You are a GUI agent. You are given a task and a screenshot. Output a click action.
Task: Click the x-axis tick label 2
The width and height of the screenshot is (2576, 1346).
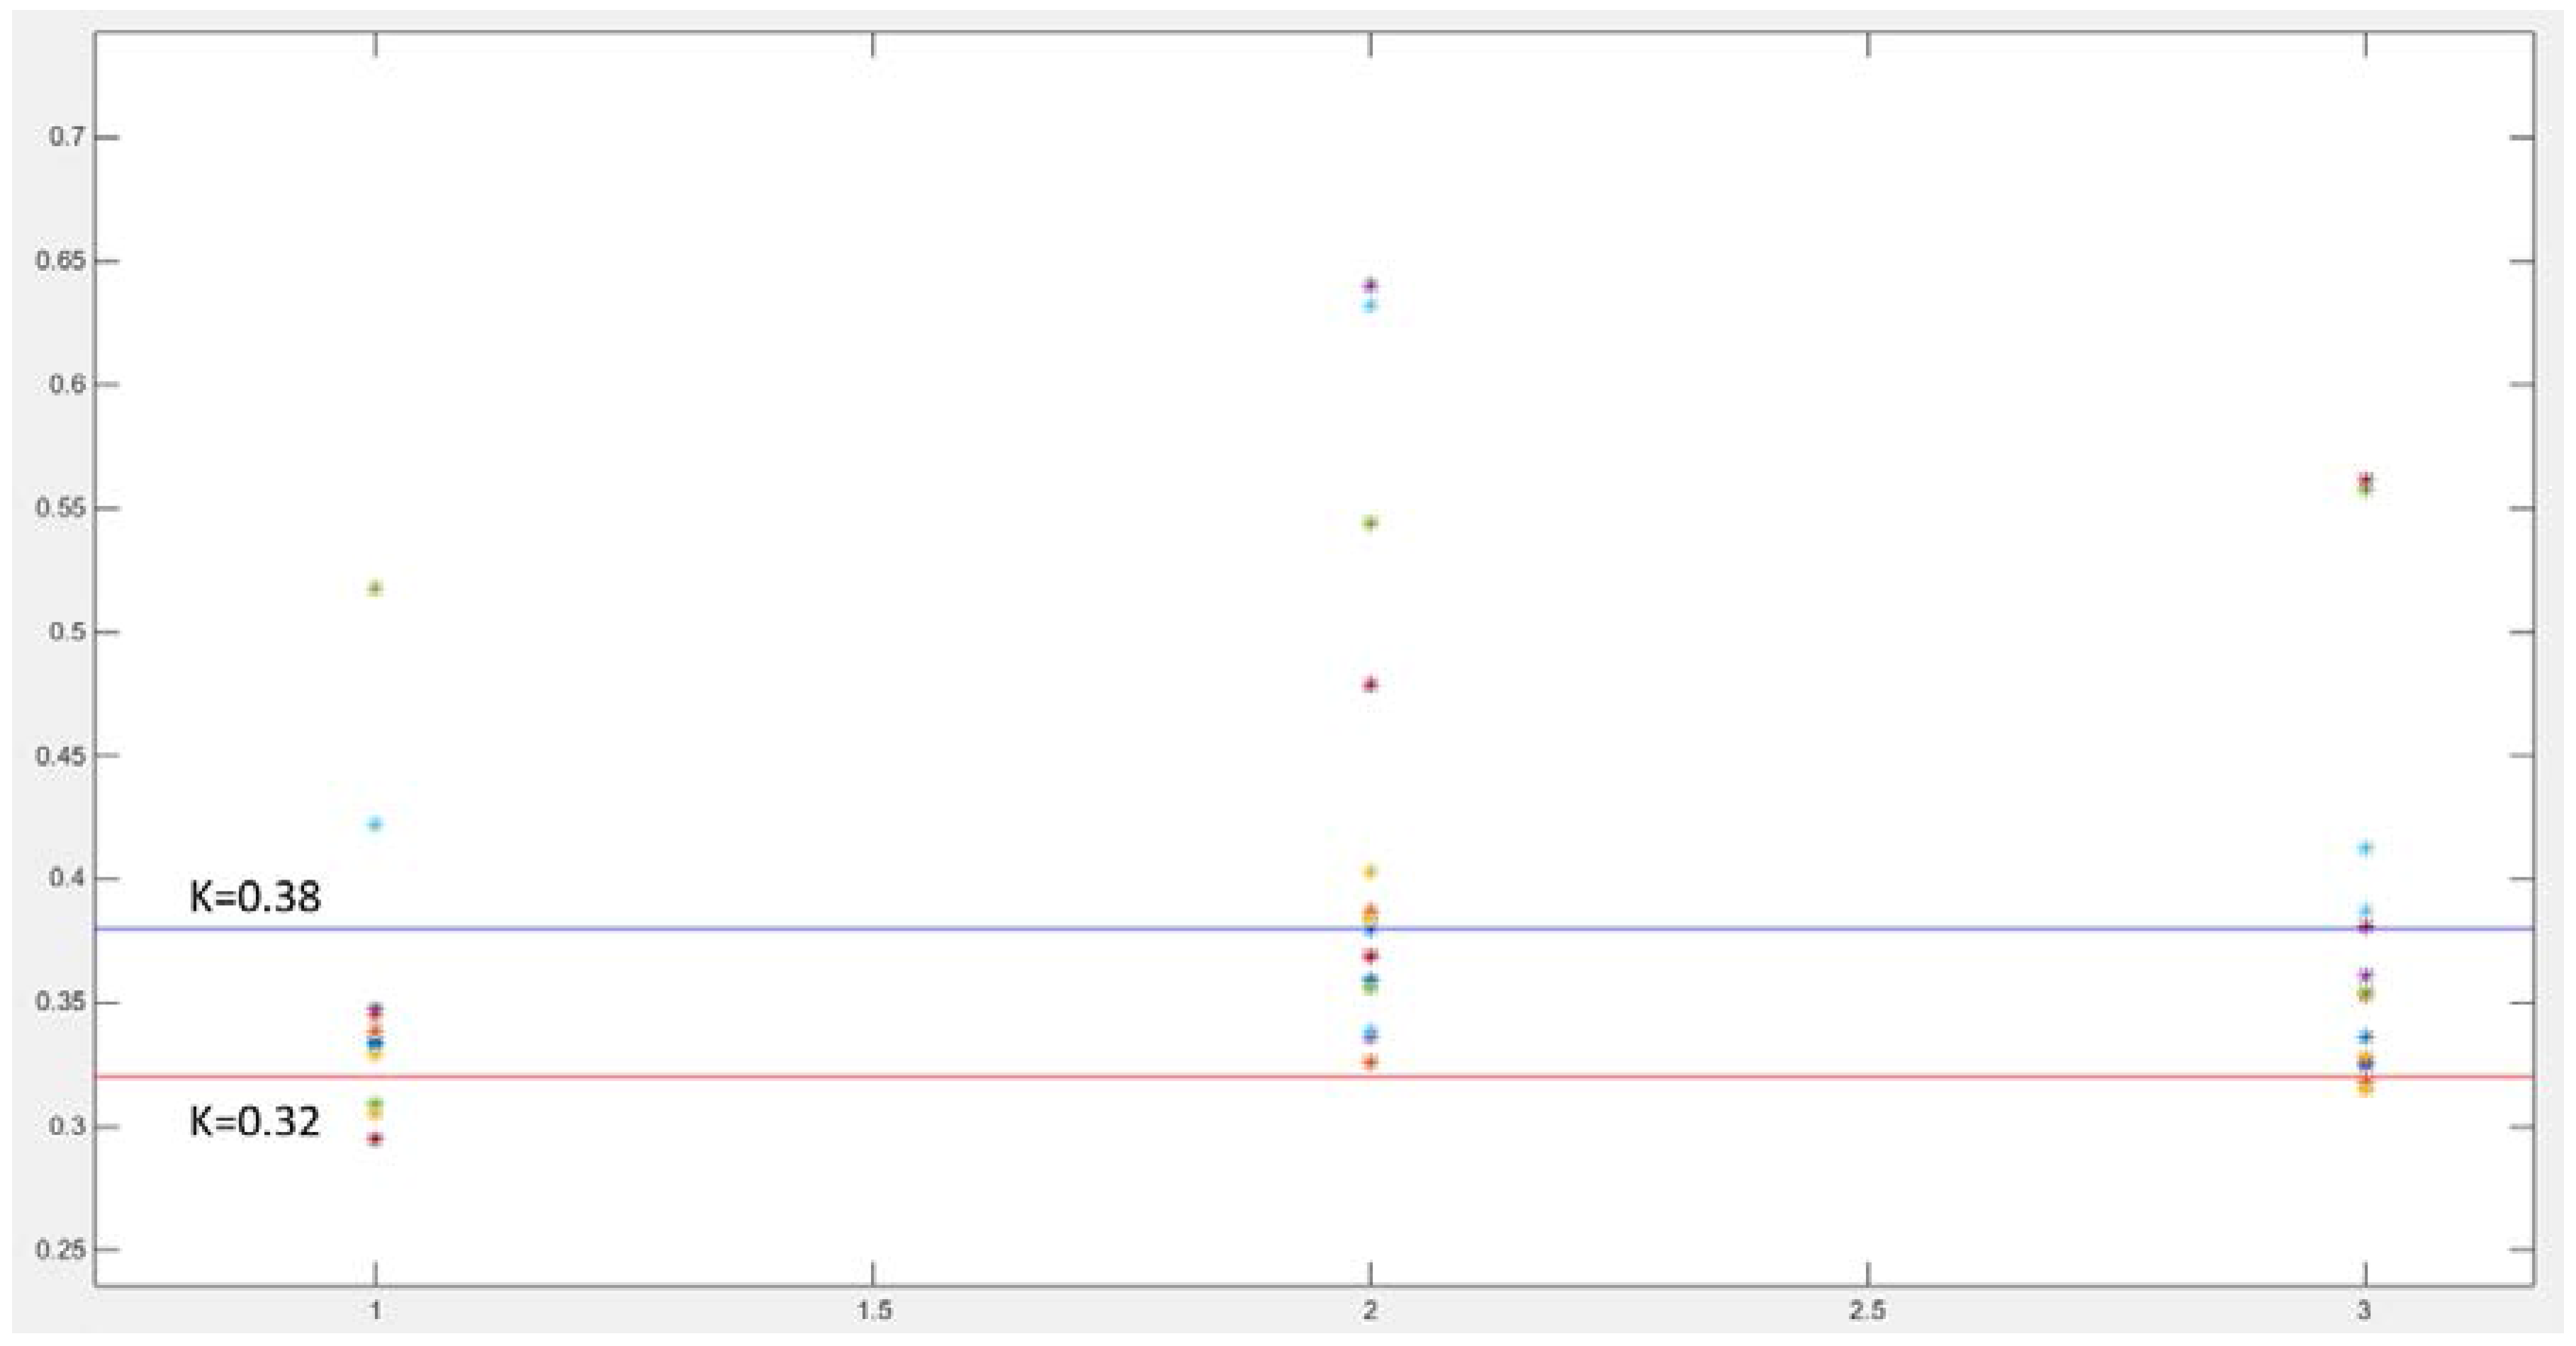(x=1371, y=1311)
